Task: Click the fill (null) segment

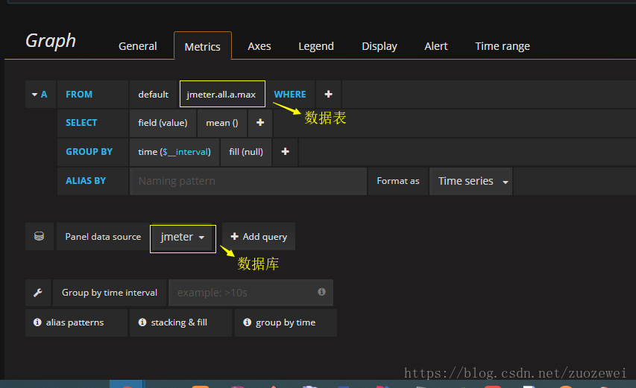Action: pos(246,152)
